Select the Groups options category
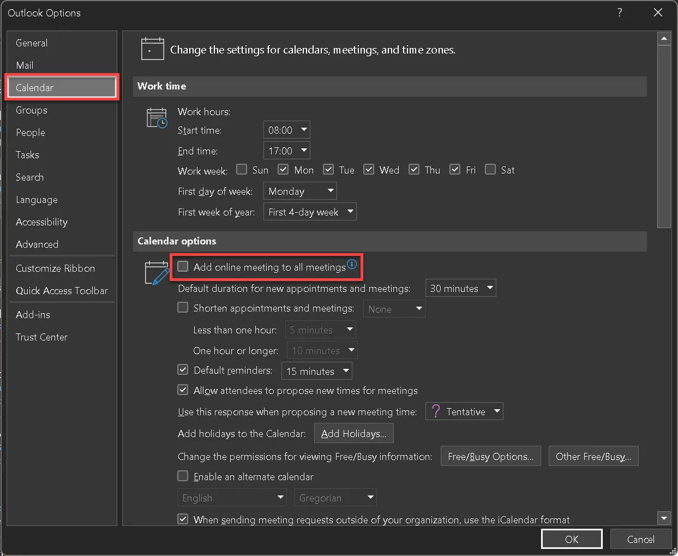This screenshot has width=678, height=556. click(62, 110)
